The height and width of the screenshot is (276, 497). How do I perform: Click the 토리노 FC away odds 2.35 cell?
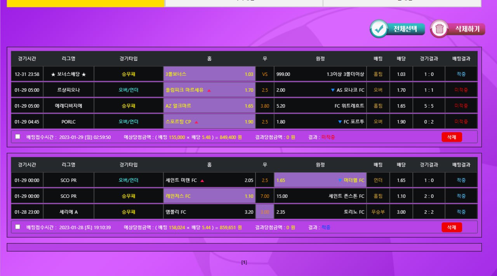tap(320, 212)
